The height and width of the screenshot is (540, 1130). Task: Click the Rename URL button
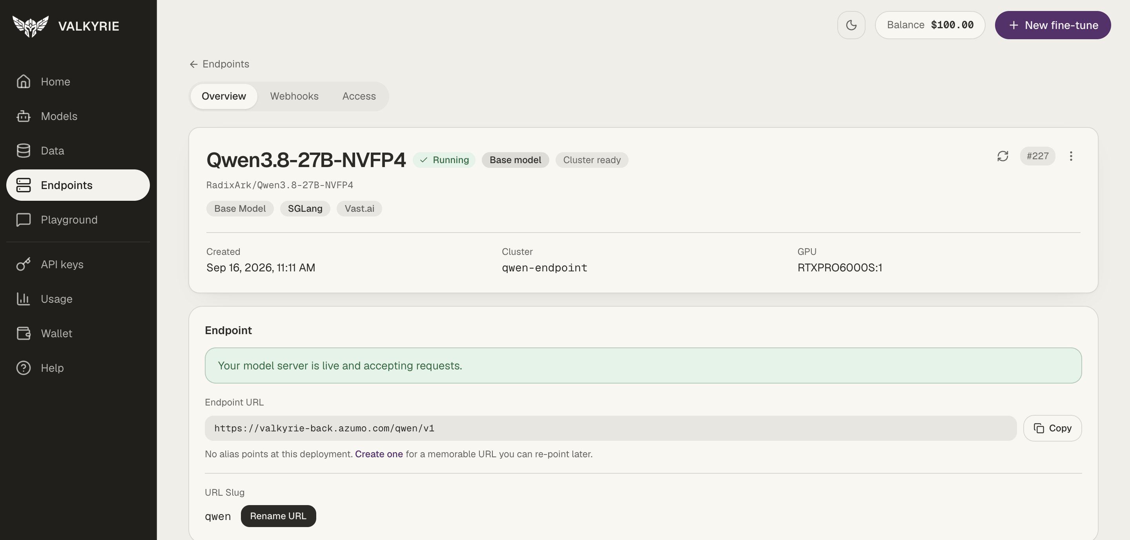click(278, 516)
